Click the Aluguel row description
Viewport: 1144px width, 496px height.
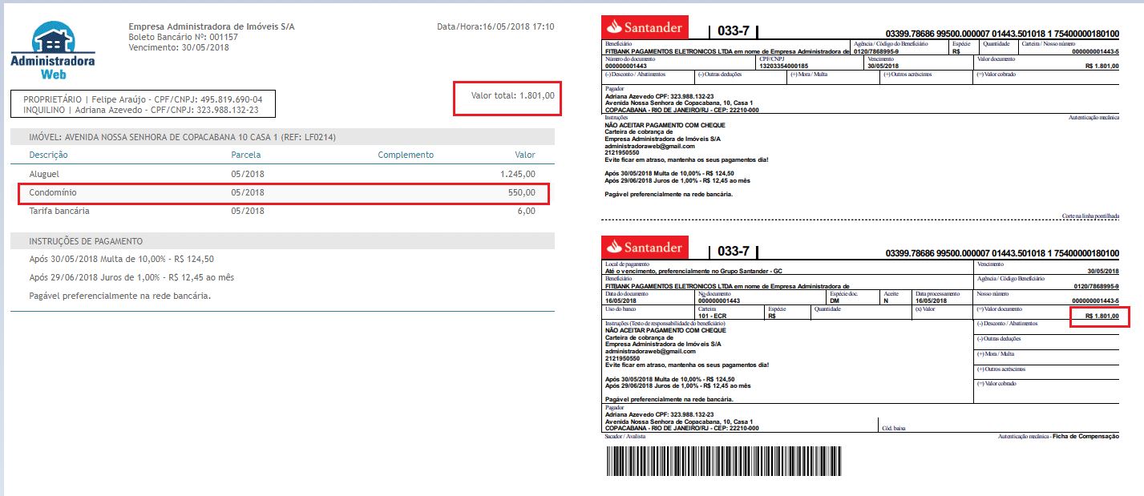[44, 174]
